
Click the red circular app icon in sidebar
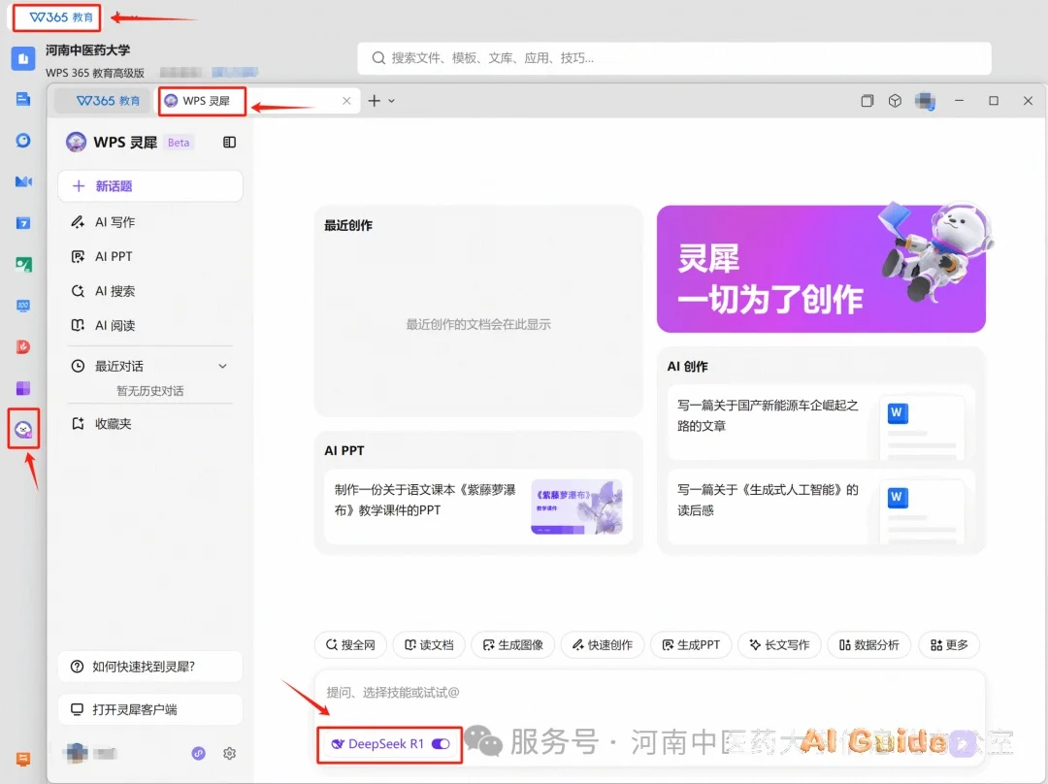(x=23, y=347)
